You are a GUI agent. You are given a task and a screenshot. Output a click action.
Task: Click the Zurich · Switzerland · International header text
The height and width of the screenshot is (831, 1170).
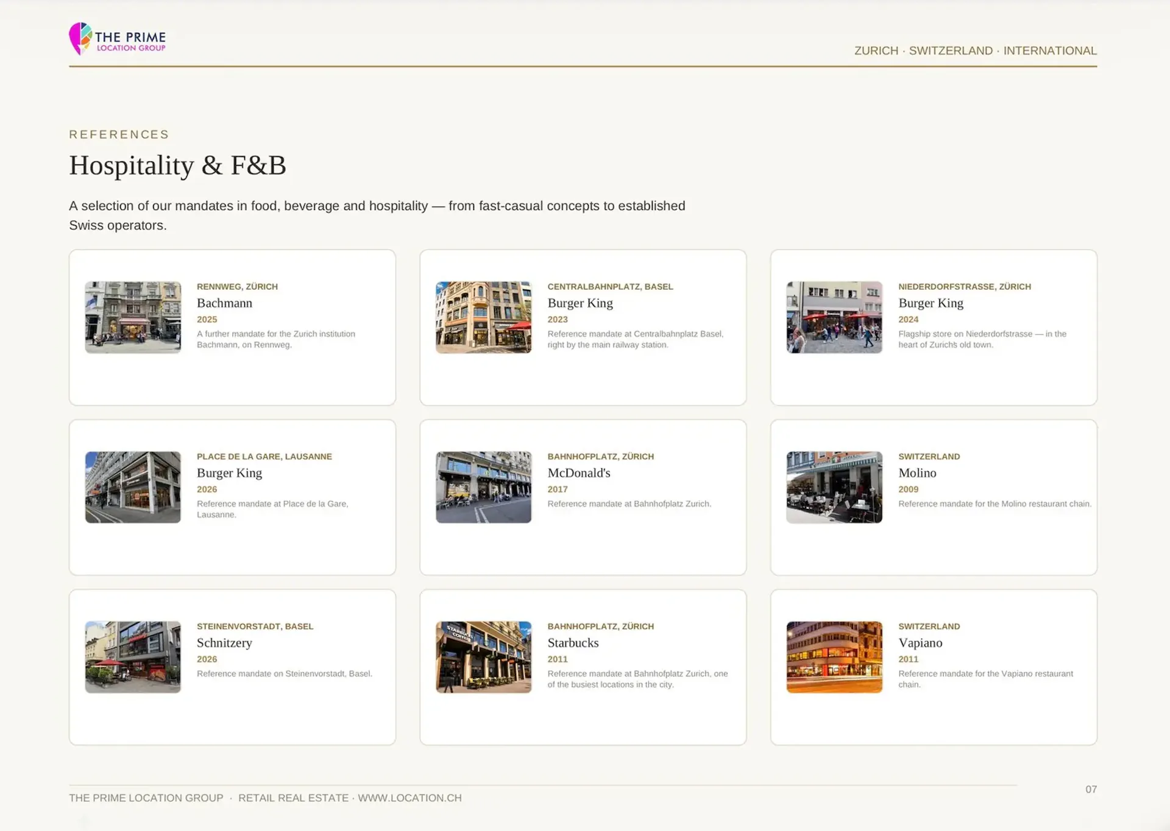tap(975, 51)
